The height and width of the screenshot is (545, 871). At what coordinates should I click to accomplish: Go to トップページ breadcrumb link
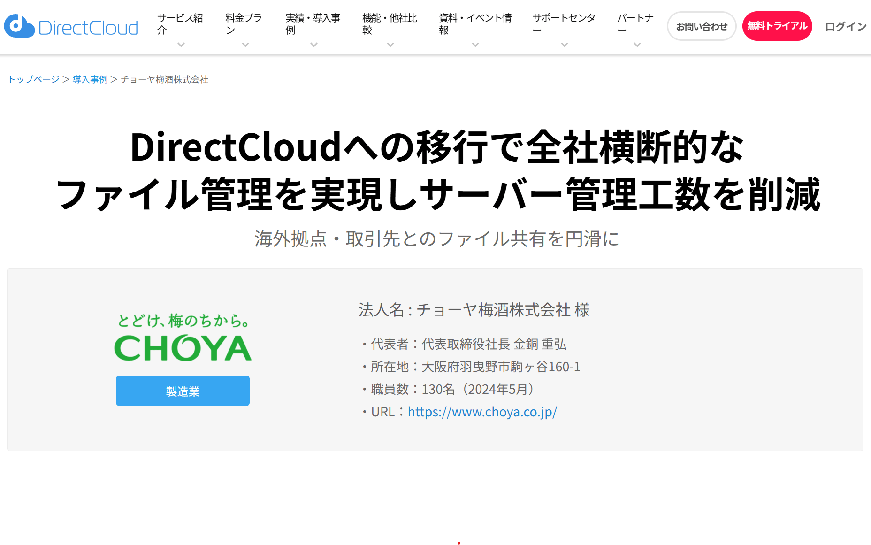pyautogui.click(x=34, y=79)
